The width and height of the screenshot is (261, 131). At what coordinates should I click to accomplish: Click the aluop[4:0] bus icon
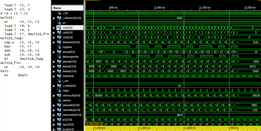[x=59, y=52]
